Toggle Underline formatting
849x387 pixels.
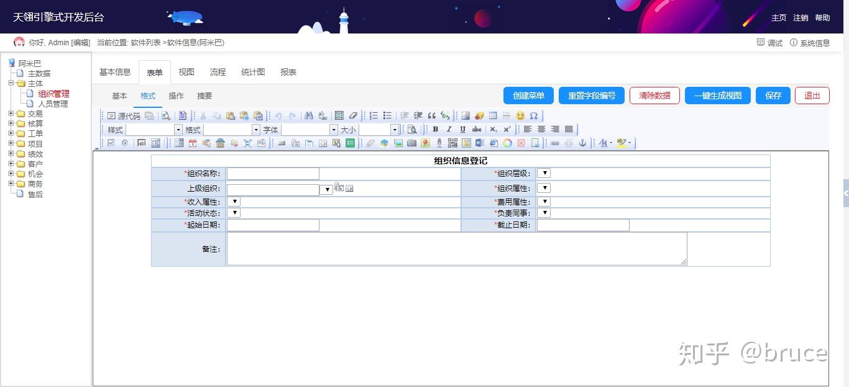pyautogui.click(x=462, y=129)
